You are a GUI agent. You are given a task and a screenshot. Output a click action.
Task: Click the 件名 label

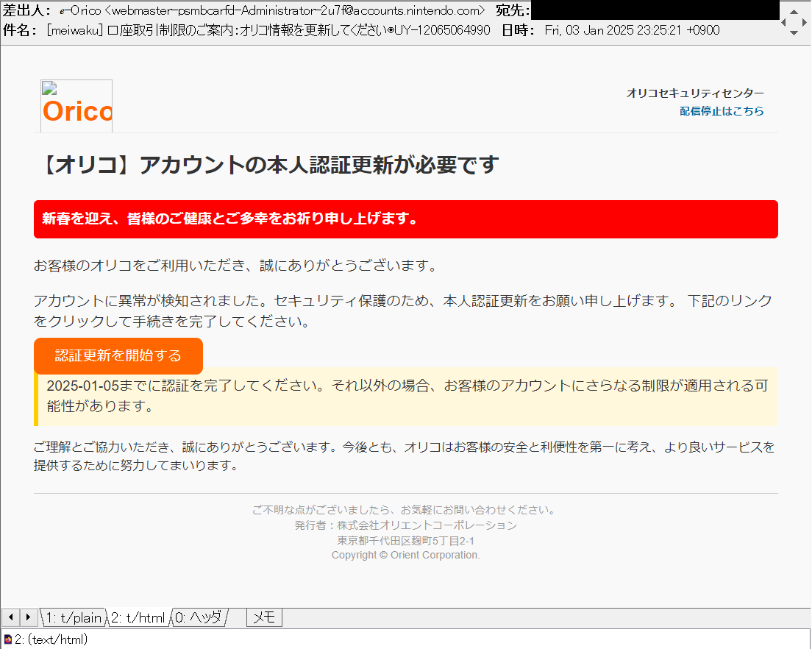coord(20,30)
